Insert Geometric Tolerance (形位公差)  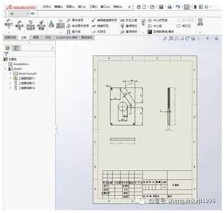(129, 20)
